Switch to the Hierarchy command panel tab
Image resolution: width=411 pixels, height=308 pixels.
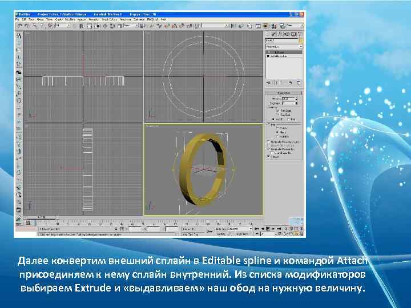click(x=280, y=34)
